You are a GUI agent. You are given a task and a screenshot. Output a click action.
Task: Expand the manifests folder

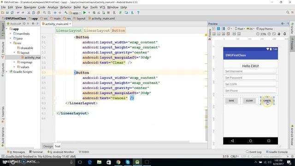point(11,34)
